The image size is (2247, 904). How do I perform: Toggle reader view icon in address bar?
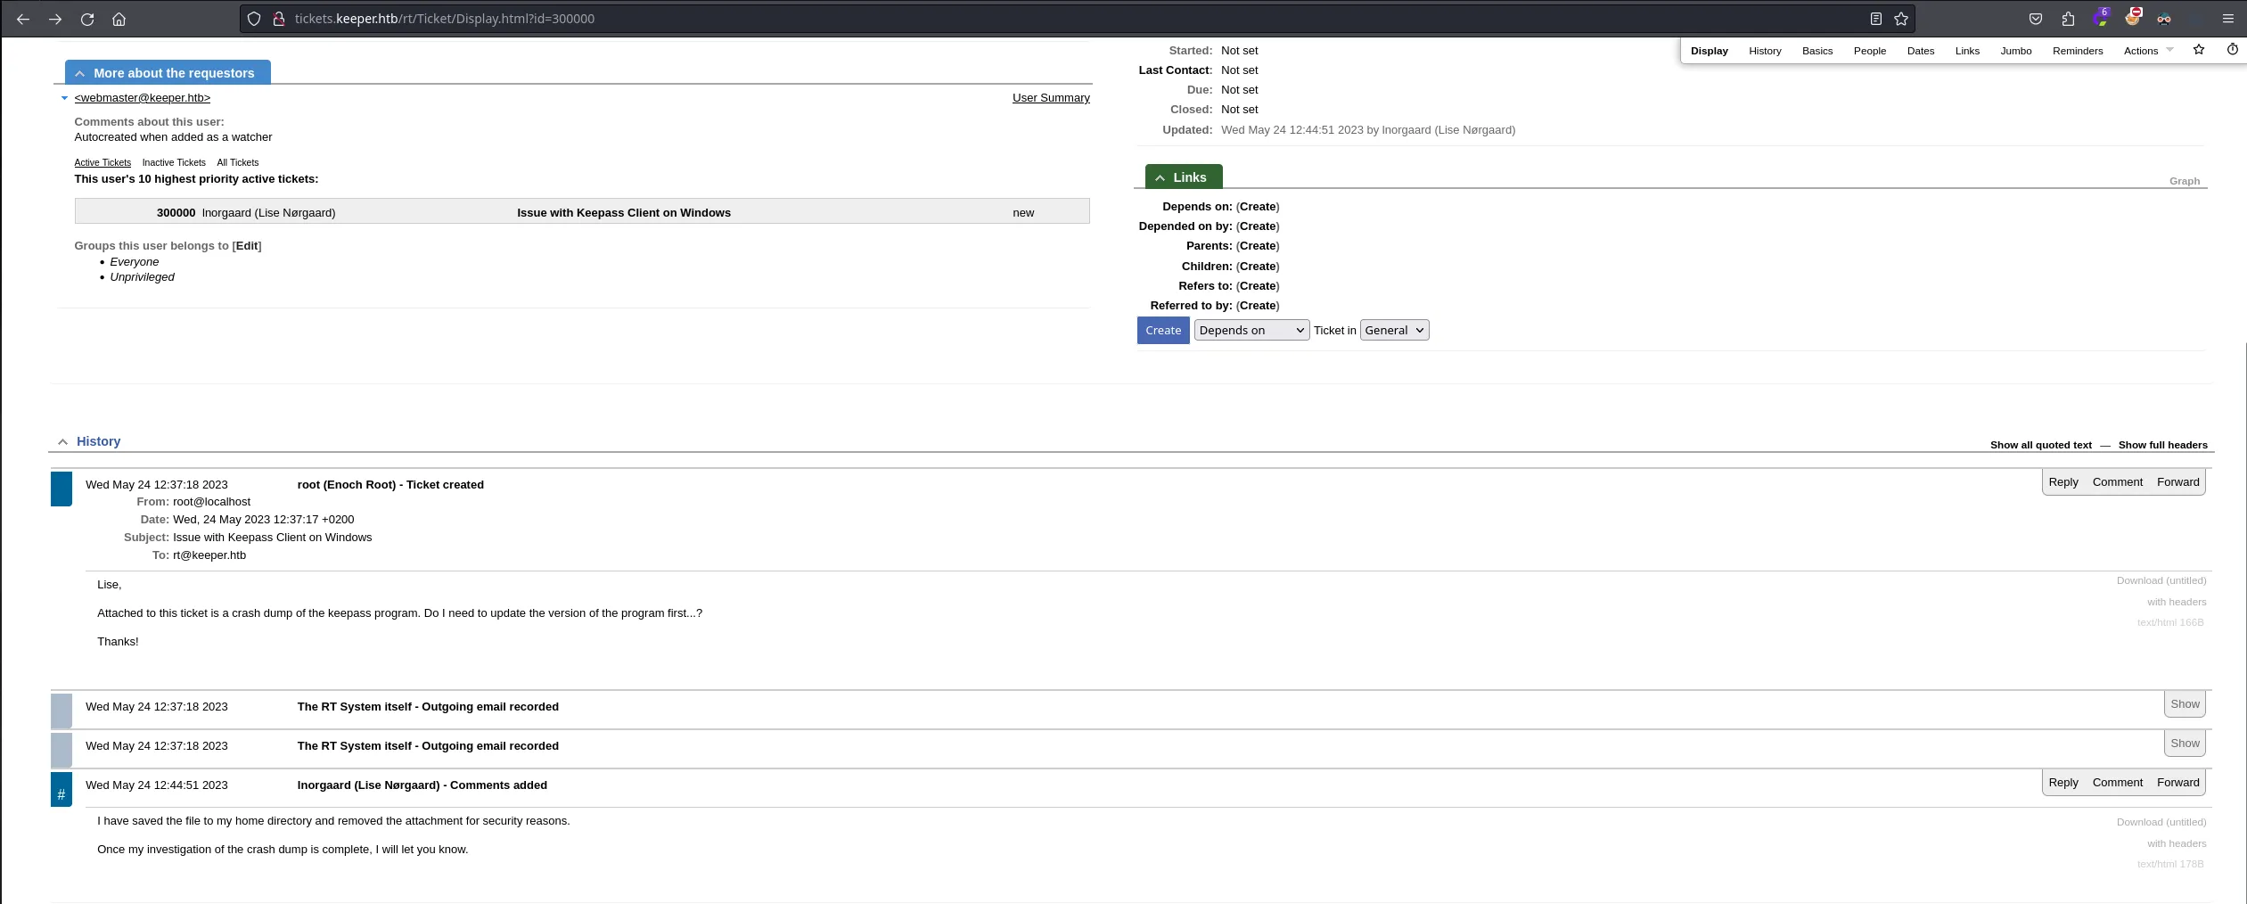click(1875, 19)
